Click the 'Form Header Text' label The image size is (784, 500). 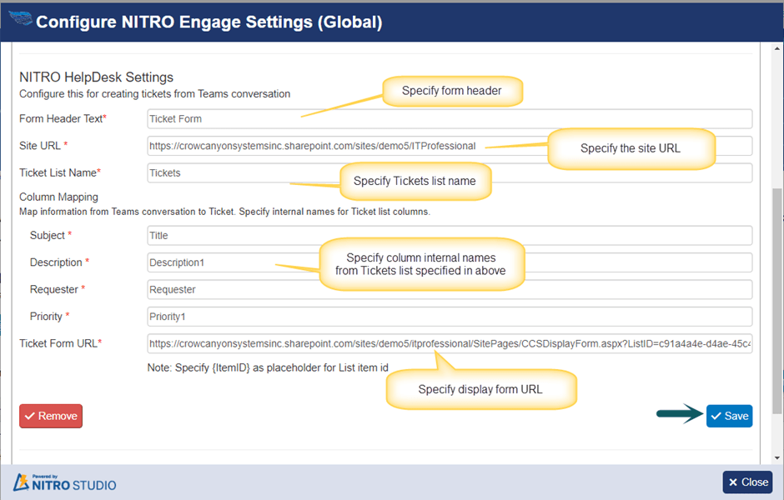pos(63,119)
